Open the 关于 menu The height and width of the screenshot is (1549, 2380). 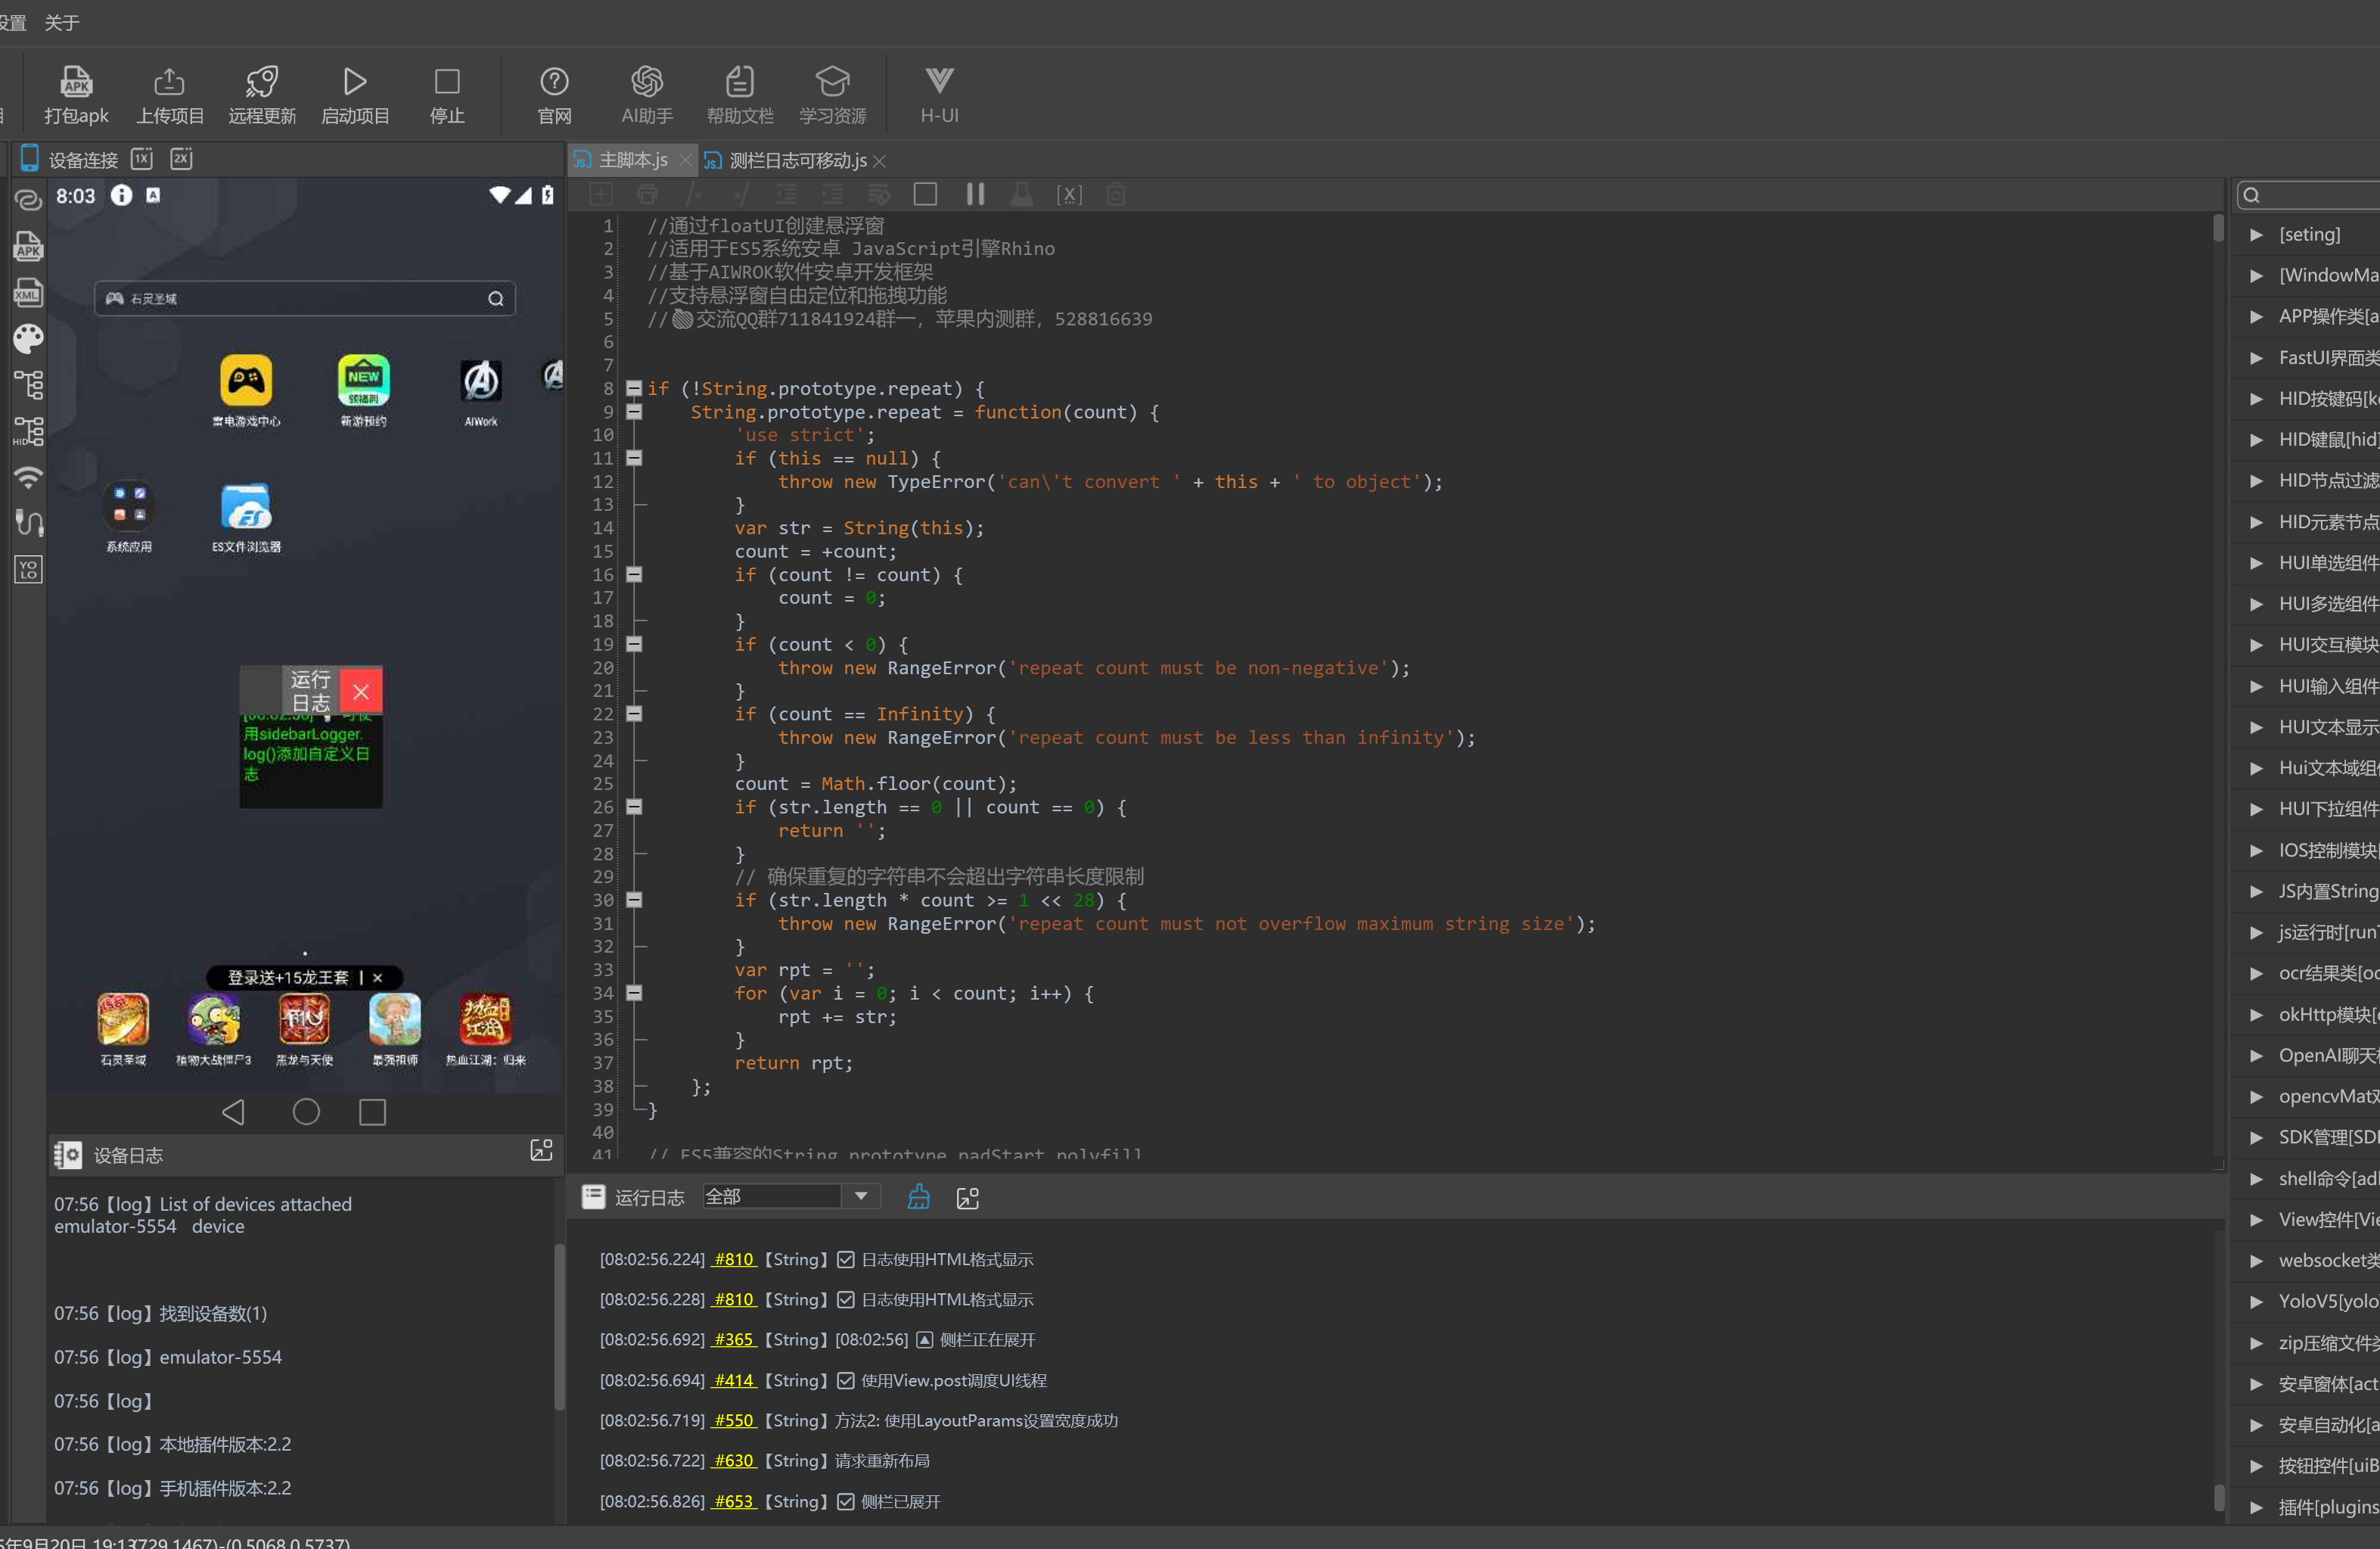point(62,22)
